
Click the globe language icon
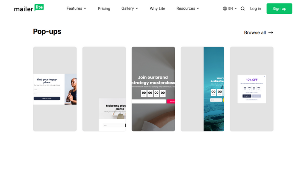pyautogui.click(x=225, y=8)
